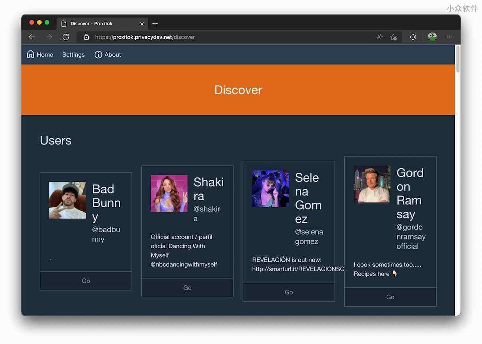
Task: Click the @shakira username text
Action: [x=207, y=214]
